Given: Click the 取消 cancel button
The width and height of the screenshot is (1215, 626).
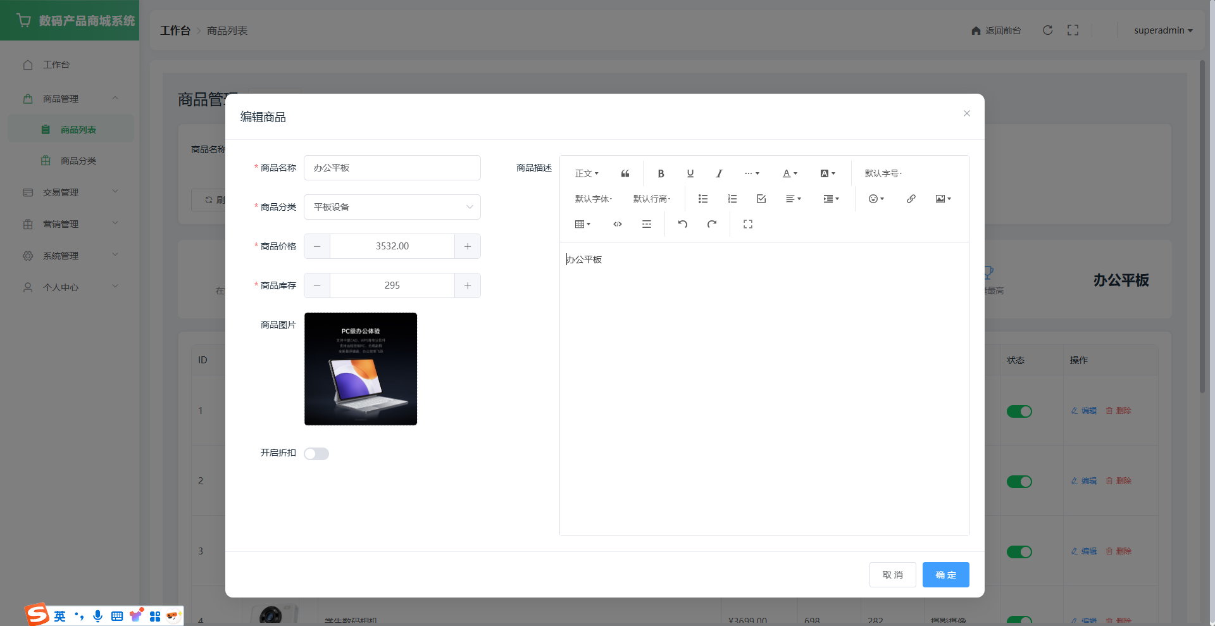Looking at the screenshot, I should click(x=892, y=575).
